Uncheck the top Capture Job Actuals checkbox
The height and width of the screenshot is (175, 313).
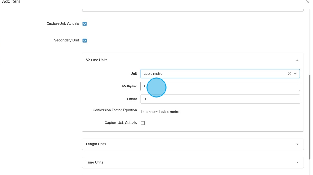85,24
